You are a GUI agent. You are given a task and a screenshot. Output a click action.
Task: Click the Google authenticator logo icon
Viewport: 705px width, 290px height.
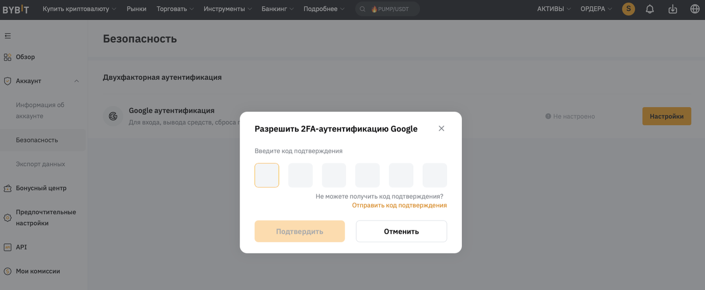coord(113,116)
